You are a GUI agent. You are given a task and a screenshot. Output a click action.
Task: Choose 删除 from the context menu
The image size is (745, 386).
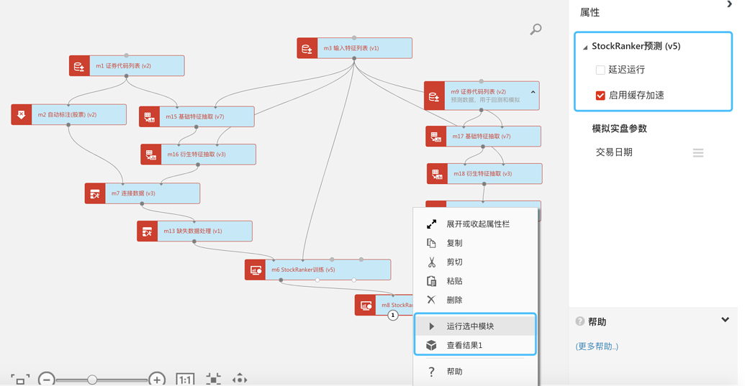point(476,300)
